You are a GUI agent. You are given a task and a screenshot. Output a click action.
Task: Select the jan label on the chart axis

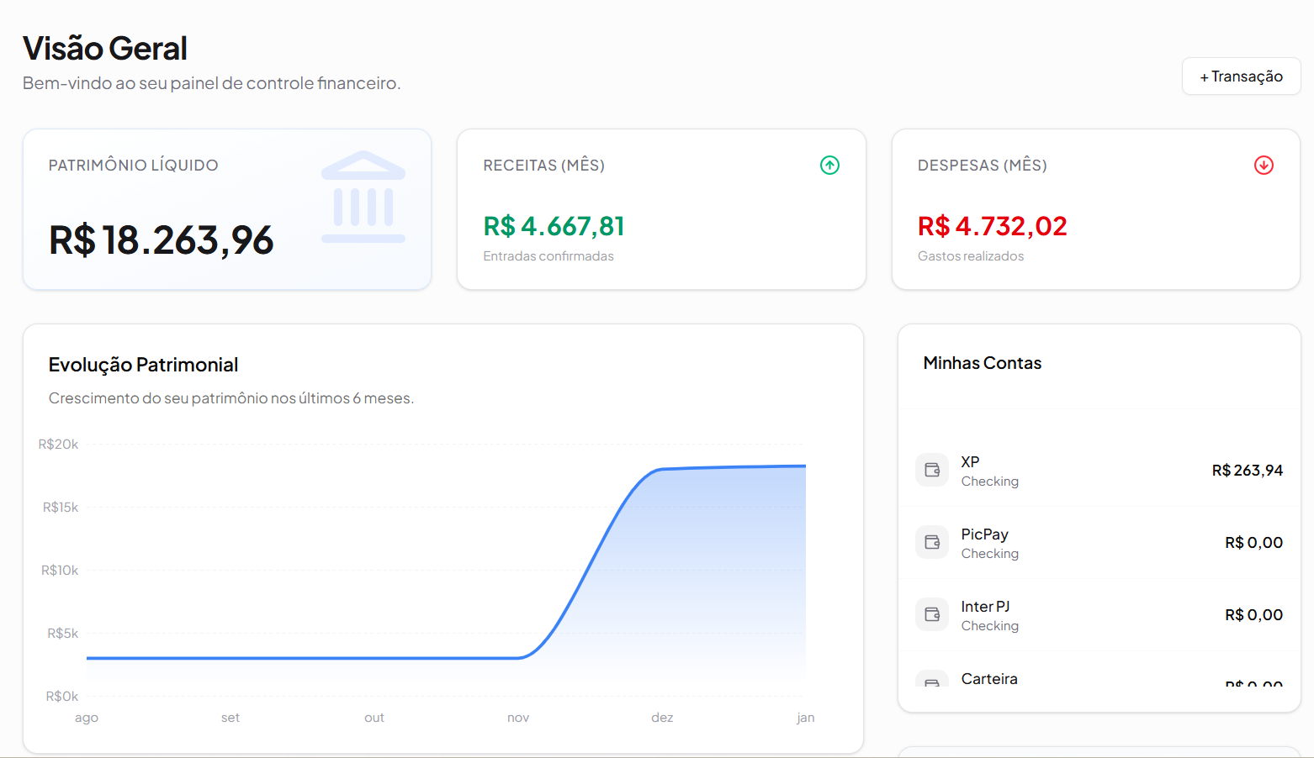coord(805,717)
